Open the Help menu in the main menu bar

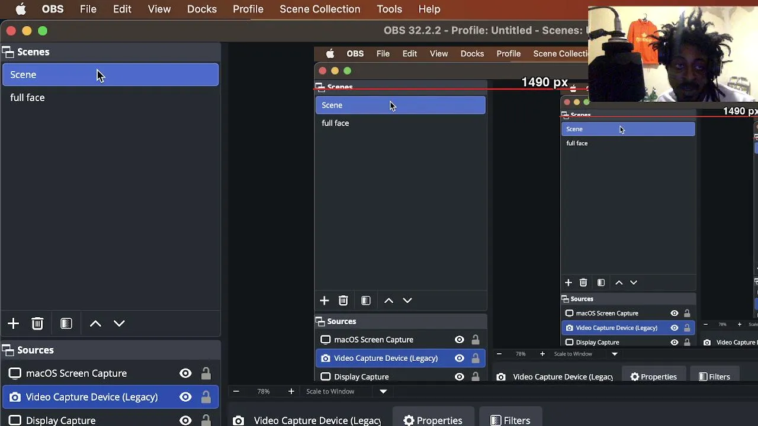tap(429, 9)
